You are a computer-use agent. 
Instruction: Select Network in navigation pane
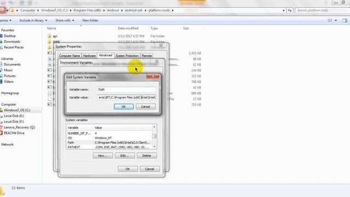click(7, 144)
